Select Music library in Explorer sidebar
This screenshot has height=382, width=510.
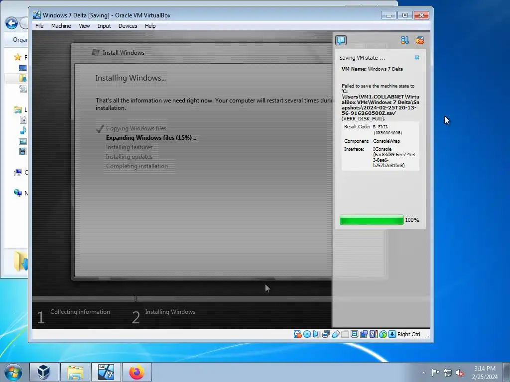click(23, 131)
